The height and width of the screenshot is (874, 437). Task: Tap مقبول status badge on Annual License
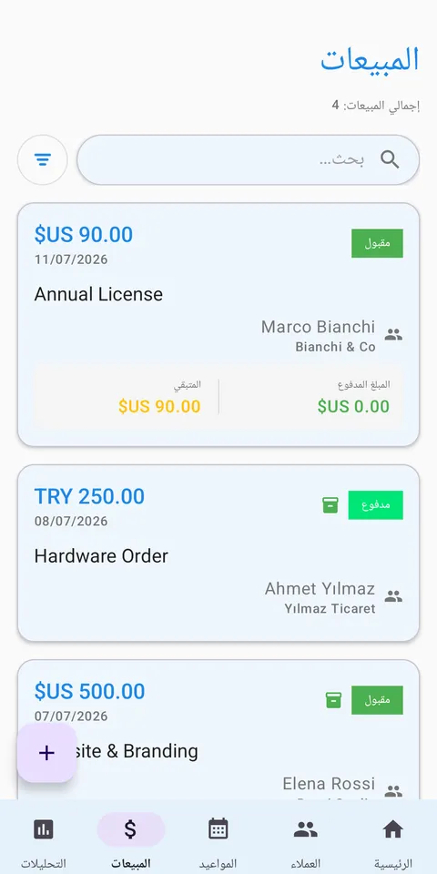(x=377, y=244)
